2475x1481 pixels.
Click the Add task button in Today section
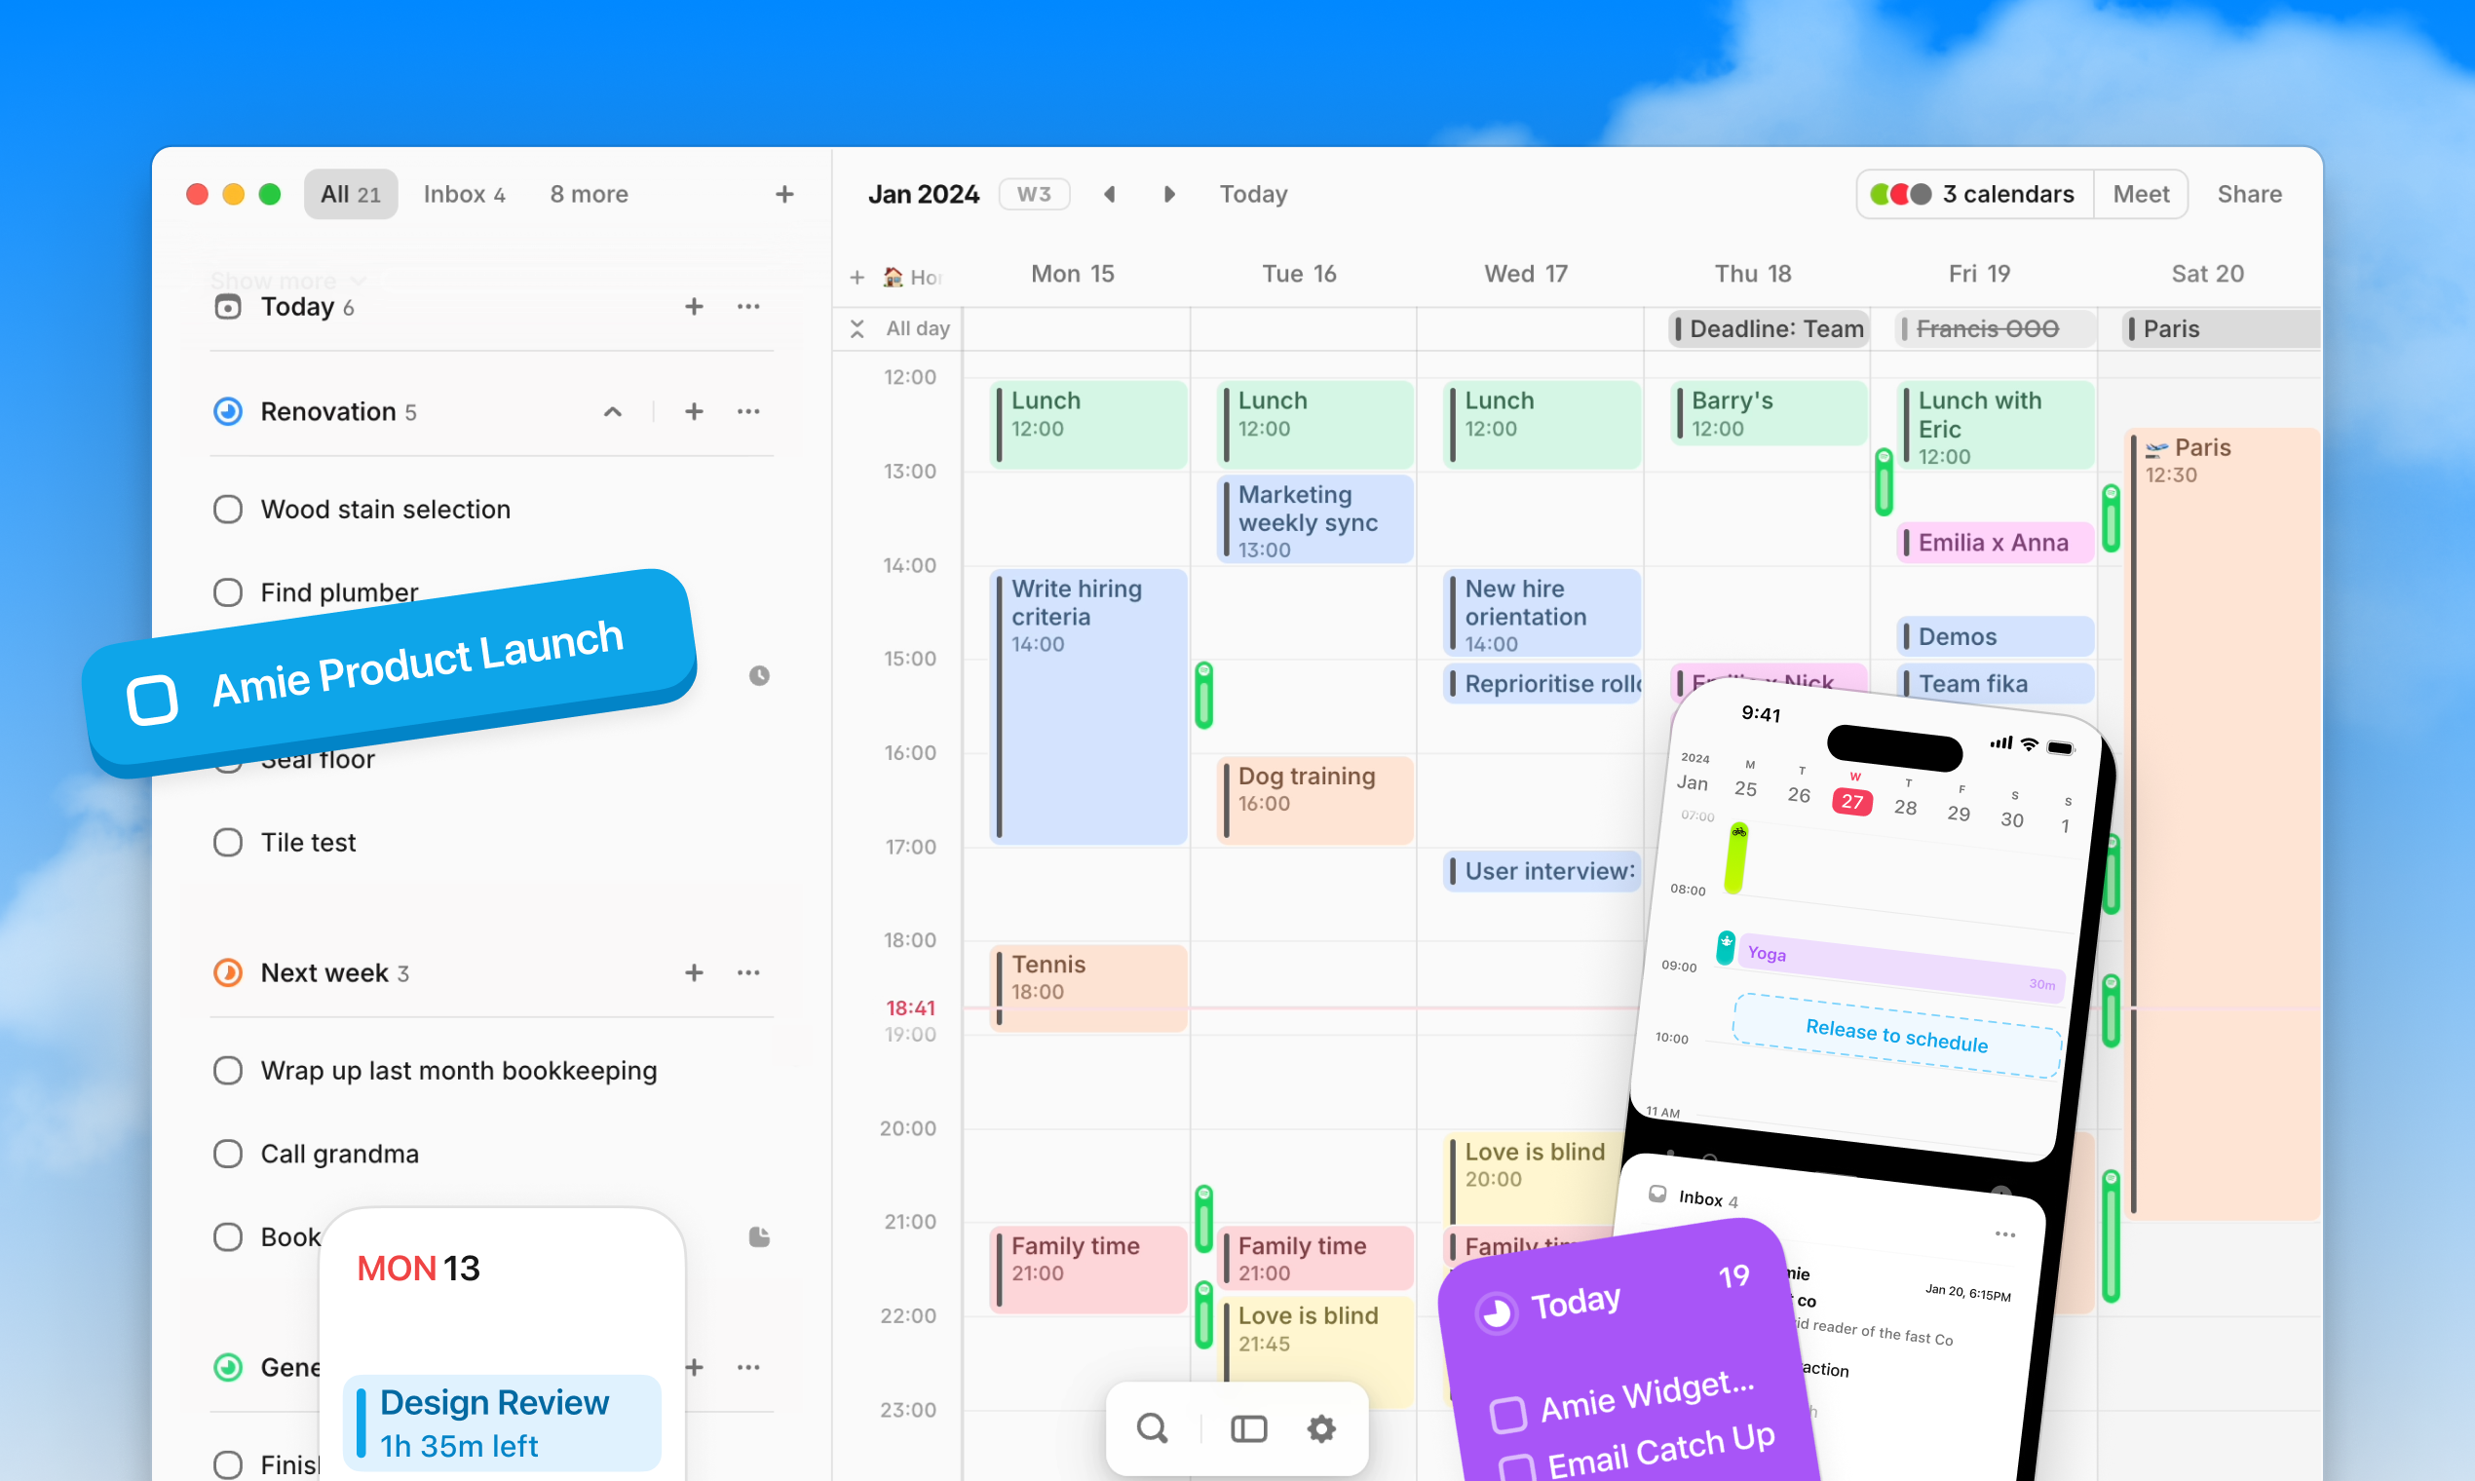click(693, 307)
